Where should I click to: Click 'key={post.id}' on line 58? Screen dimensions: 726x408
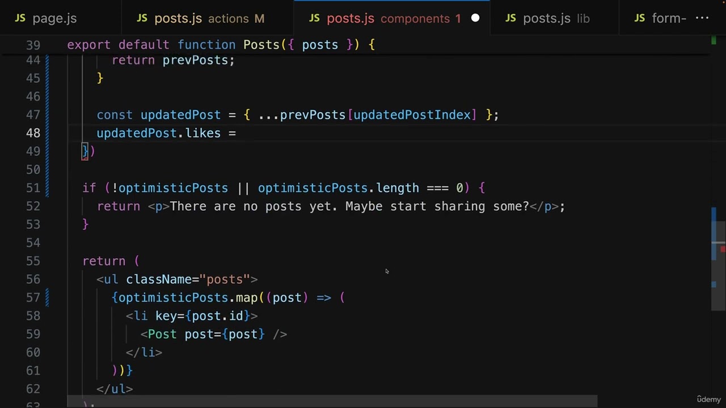coord(203,316)
